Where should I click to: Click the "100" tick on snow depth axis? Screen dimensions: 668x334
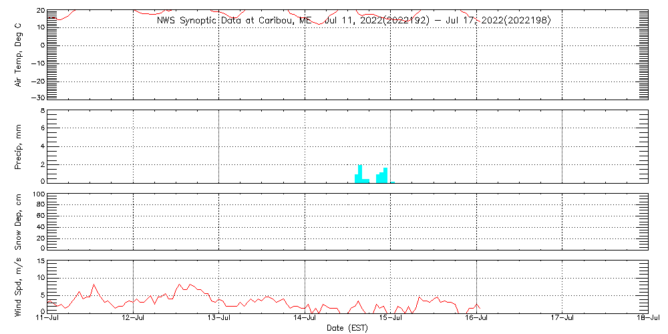(38, 194)
